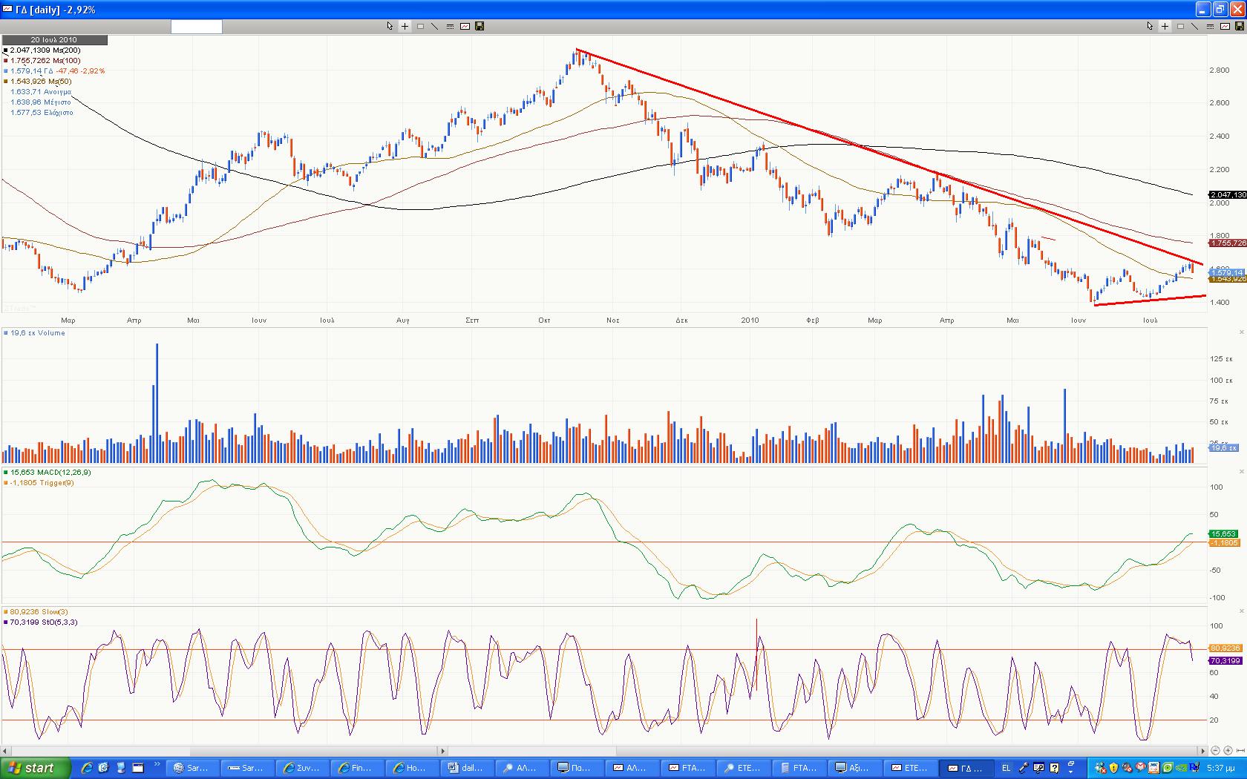The height and width of the screenshot is (779, 1247).
Task: Open the chart type icon in left toolbar
Action: 465,26
